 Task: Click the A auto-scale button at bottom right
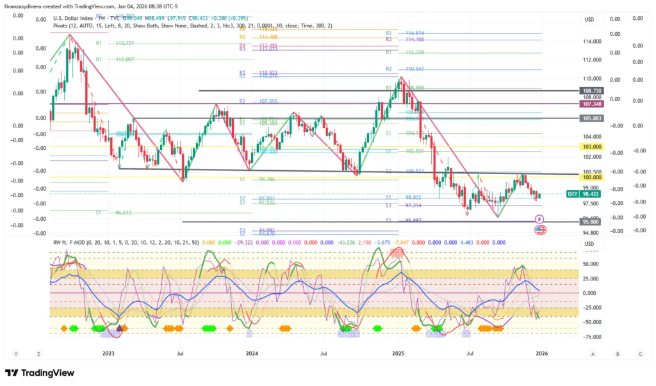coord(593,353)
